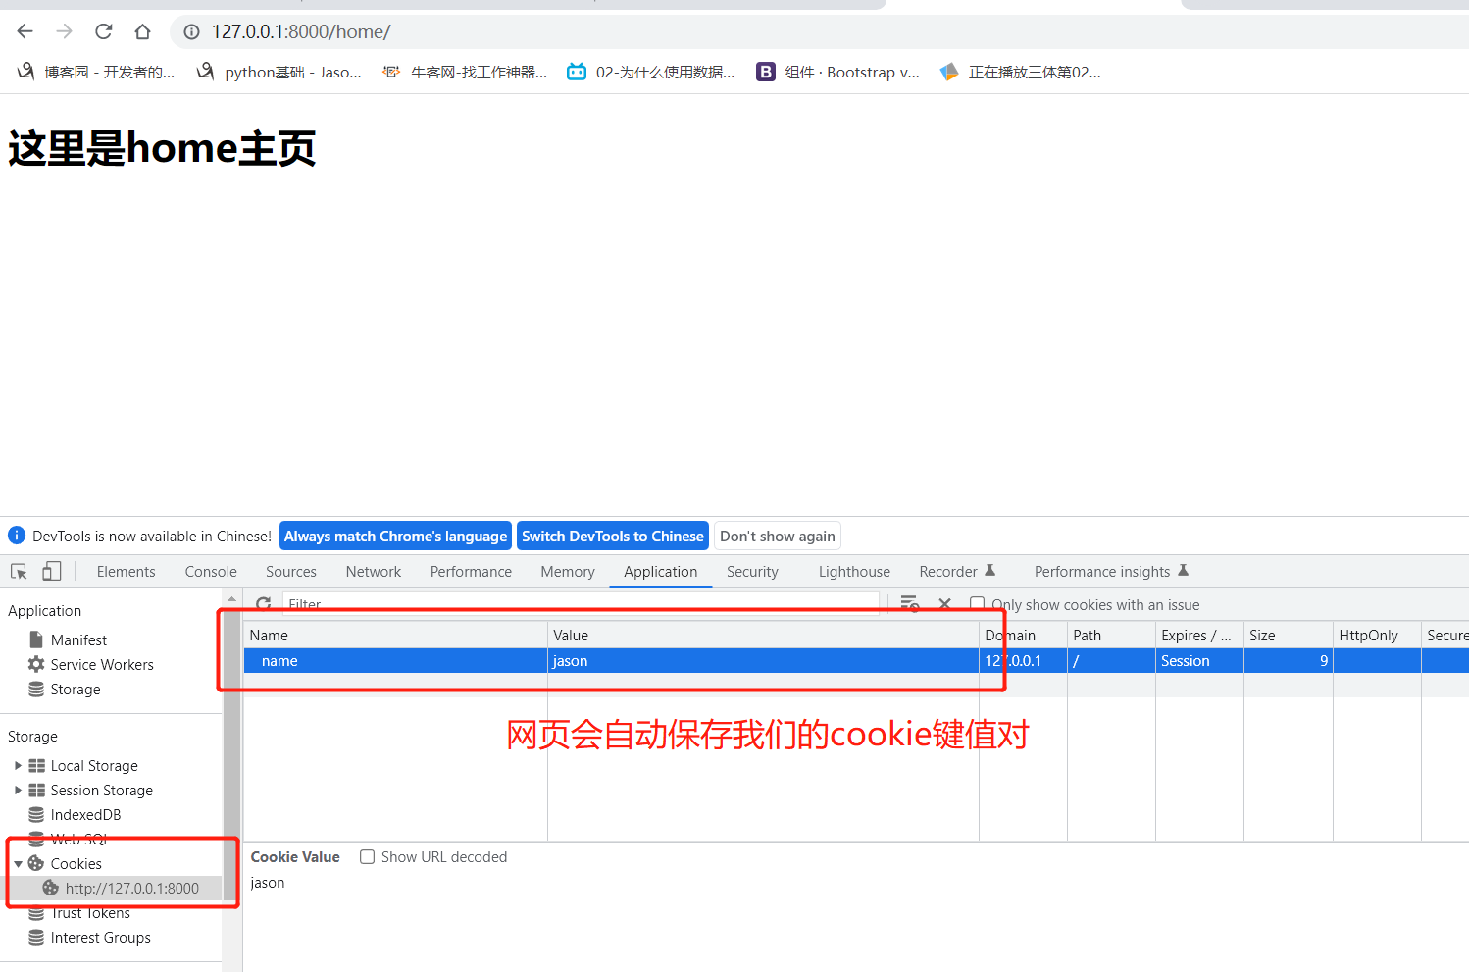Select Session Storage in the sidebar
This screenshot has width=1469, height=972.
pyautogui.click(x=102, y=790)
